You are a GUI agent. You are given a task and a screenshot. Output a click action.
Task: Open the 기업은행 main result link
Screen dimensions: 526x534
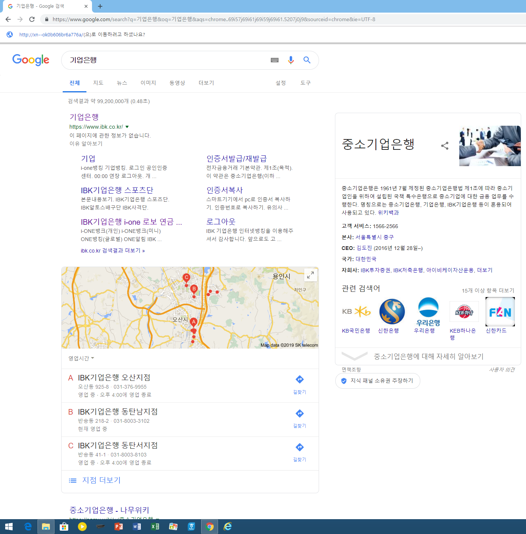coord(84,117)
